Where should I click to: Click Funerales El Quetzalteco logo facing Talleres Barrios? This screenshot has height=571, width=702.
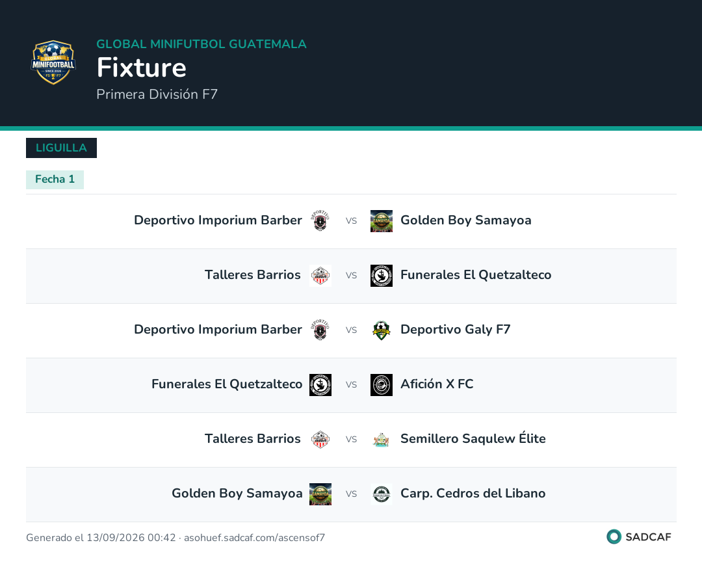click(382, 276)
